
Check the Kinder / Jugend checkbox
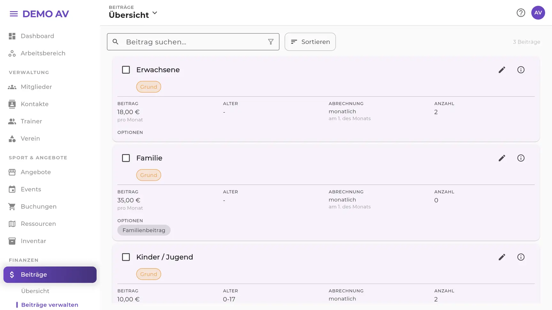point(126,257)
